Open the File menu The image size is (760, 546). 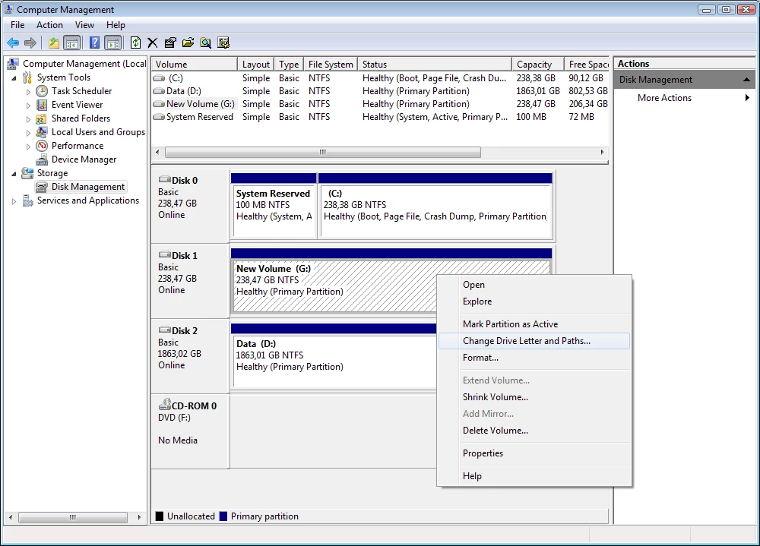click(17, 25)
